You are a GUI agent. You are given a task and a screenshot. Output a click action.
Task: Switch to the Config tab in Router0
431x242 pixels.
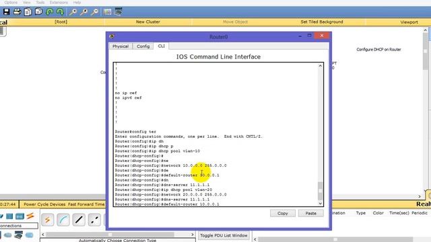click(143, 46)
